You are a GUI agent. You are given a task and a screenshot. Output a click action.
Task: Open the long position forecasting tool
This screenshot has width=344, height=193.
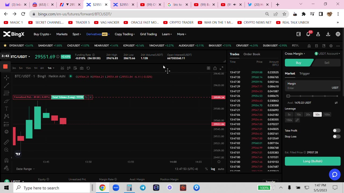(x=6, y=124)
